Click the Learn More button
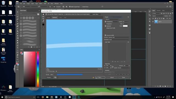 click(95, 14)
